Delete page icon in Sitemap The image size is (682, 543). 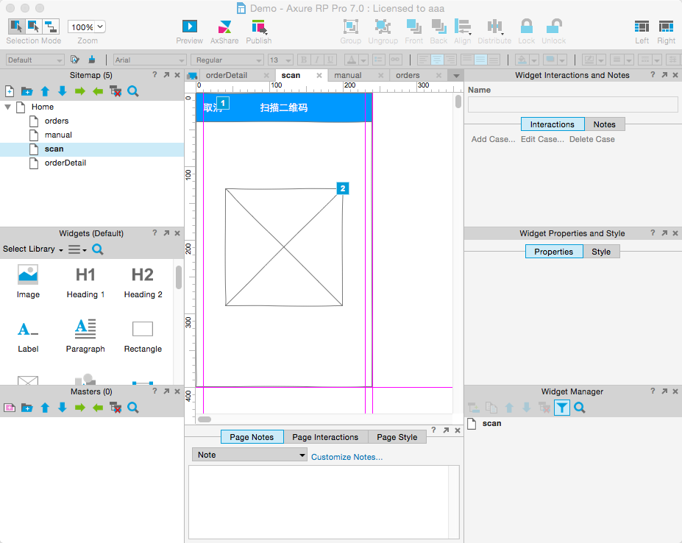(116, 91)
